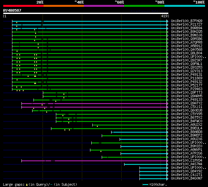Click the UniRef100_Q8LB04 label
208x187 pixels.
coord(187,53)
